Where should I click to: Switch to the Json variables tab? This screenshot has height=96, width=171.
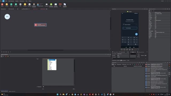[128, 65]
